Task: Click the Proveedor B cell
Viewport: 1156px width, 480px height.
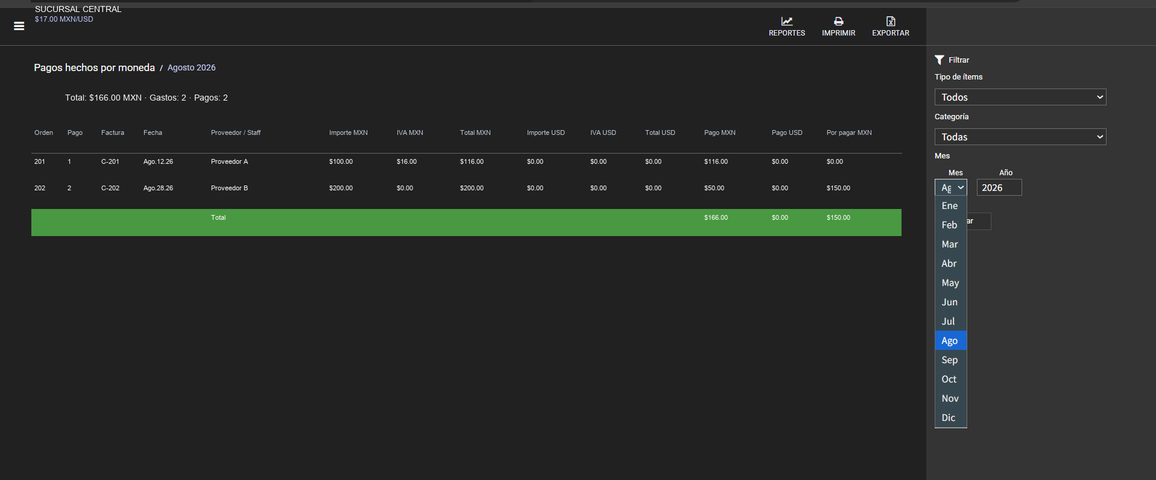Action: (229, 188)
